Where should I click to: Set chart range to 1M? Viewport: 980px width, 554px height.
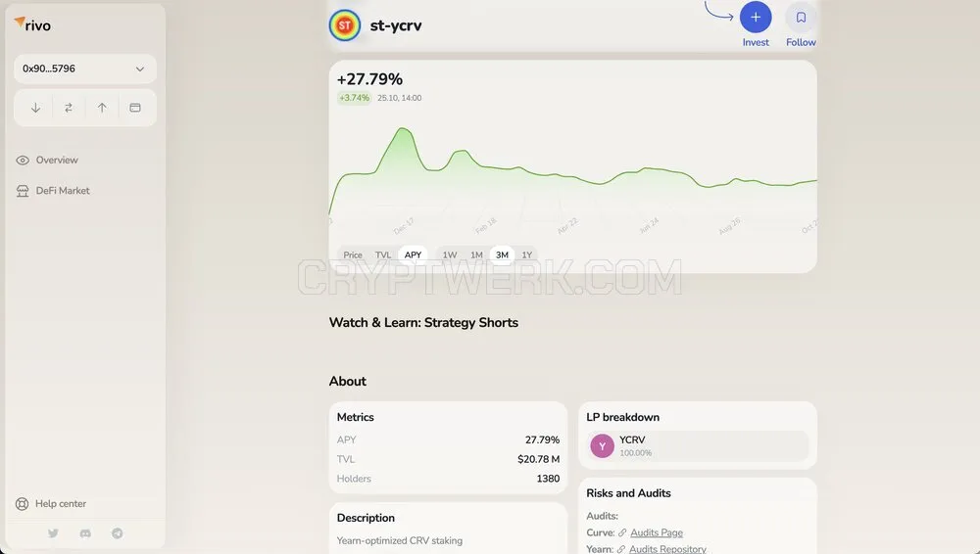(476, 254)
